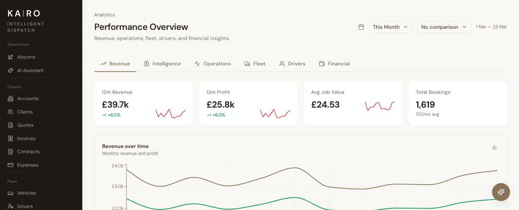The height and width of the screenshot is (210, 519).
Task: Click the 12m Revenue sparkline
Action: pyautogui.click(x=171, y=113)
